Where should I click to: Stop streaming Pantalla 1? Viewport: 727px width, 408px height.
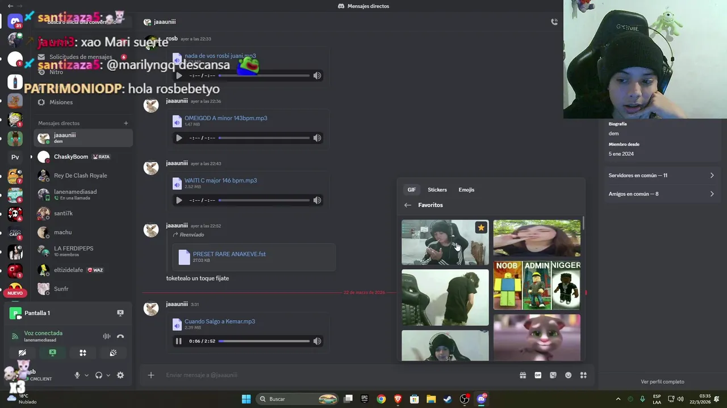[120, 313]
